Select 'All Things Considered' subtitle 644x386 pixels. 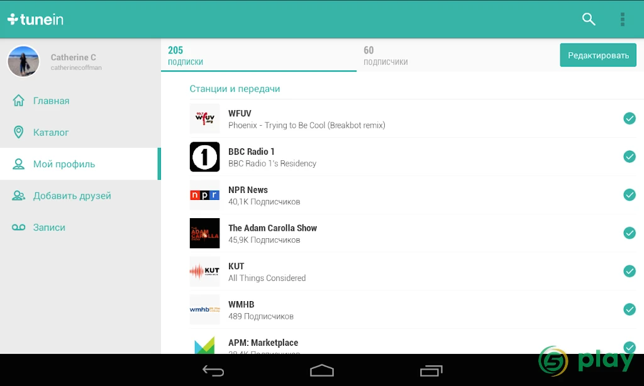[x=267, y=278]
